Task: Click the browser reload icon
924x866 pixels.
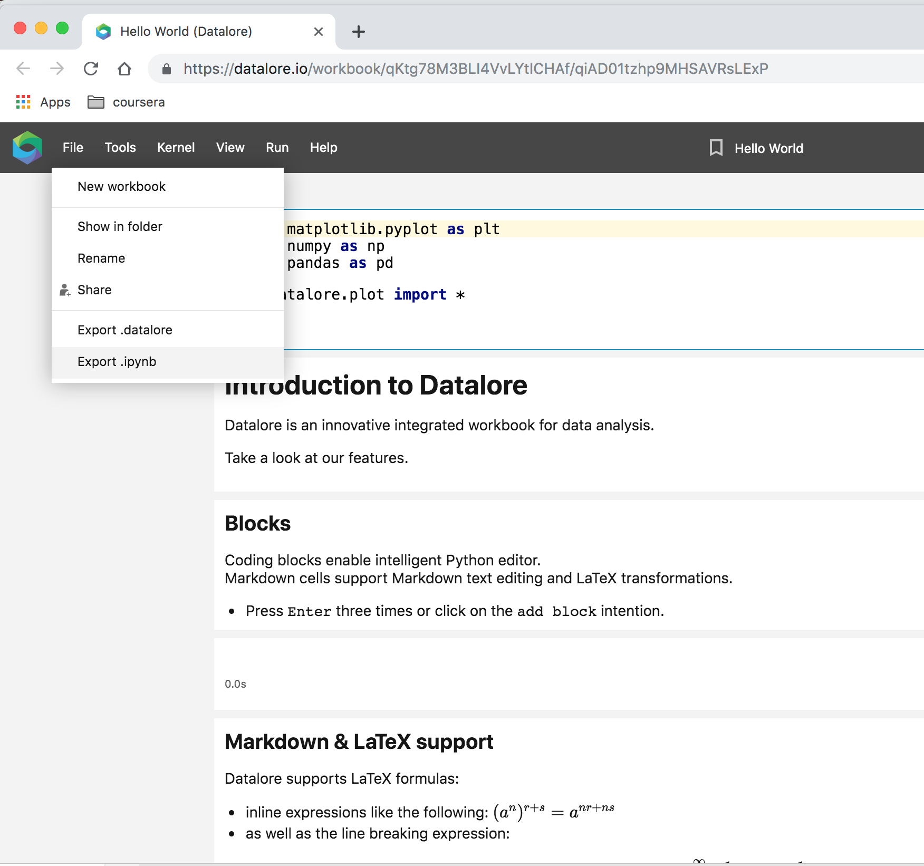Action: 91,69
